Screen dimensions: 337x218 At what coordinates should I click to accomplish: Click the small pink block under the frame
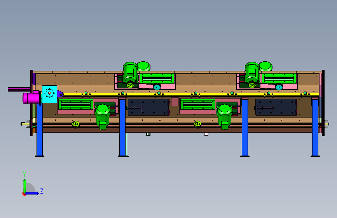point(206,134)
